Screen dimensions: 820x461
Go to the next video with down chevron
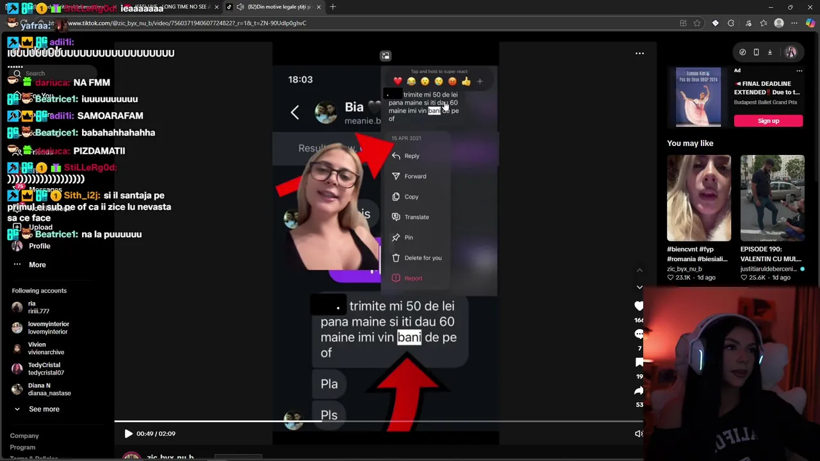(639, 287)
